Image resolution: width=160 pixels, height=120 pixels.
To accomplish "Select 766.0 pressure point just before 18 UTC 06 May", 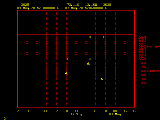I will click(103, 37).
